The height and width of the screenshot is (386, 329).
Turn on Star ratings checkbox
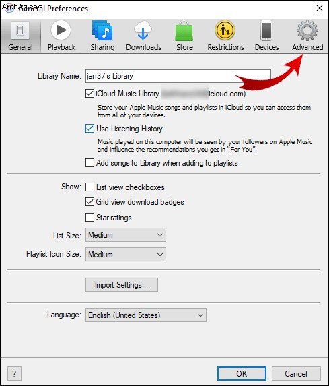(x=89, y=218)
